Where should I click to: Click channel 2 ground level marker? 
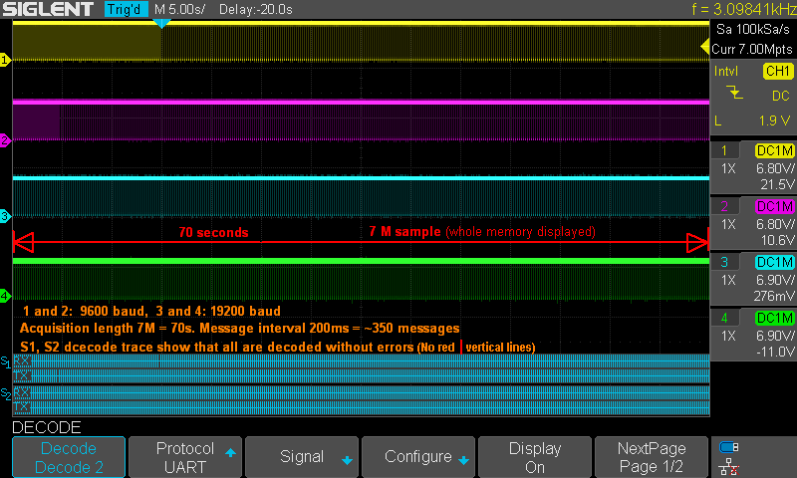pos(5,140)
